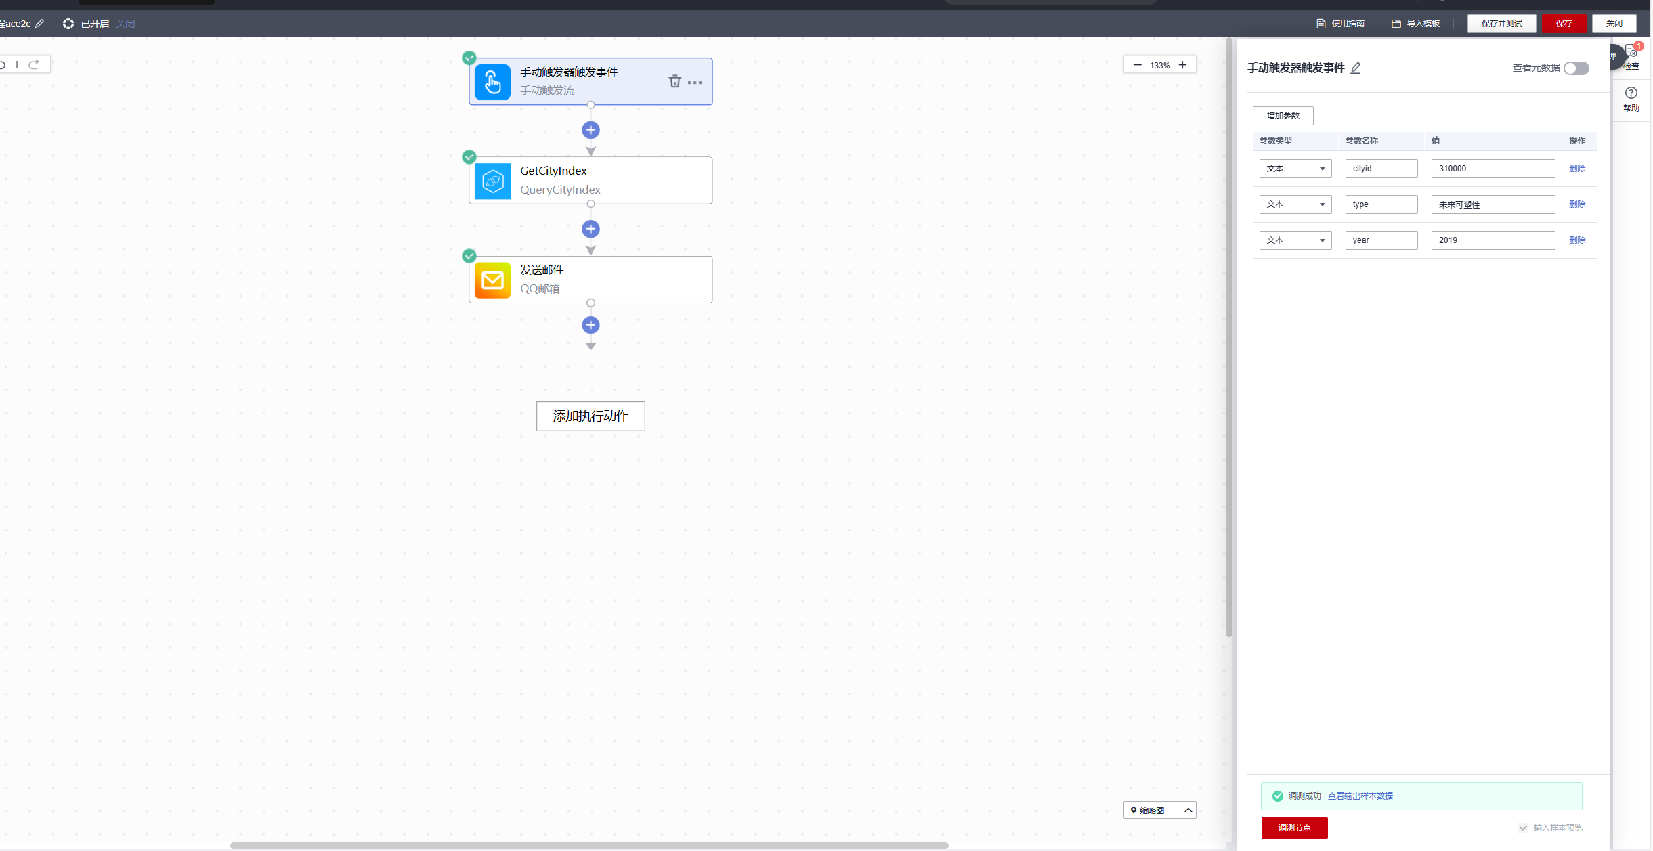Image resolution: width=1653 pixels, height=851 pixels.
Task: Open the three-dots menu on trigger node
Action: point(695,83)
